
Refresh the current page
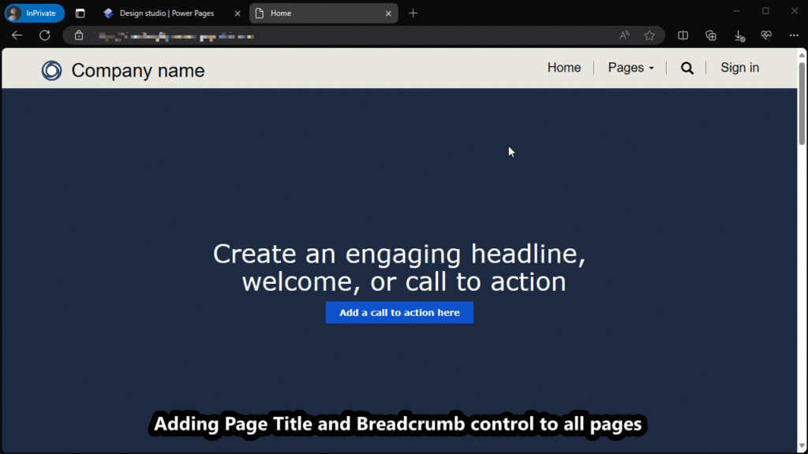pyautogui.click(x=45, y=35)
